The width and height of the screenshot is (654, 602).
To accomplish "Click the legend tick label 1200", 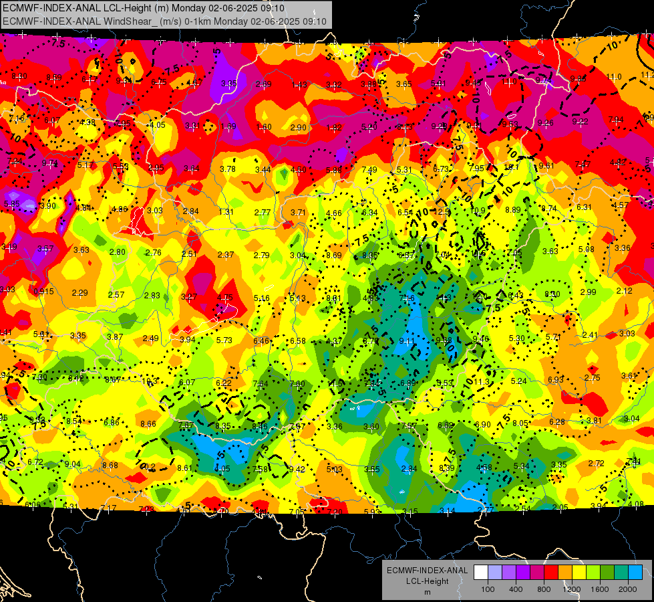I will pos(572,589).
